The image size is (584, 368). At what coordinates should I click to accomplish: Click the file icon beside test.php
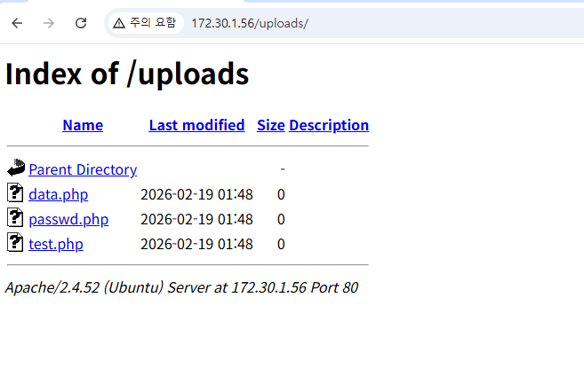[15, 243]
